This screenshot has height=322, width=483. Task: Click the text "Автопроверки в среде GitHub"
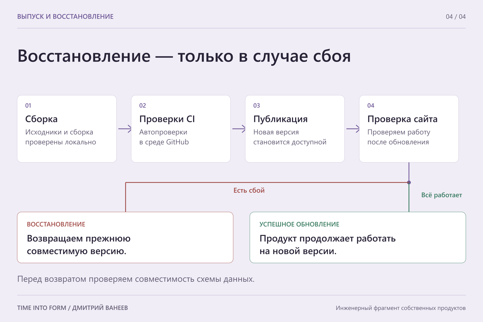click(x=164, y=137)
